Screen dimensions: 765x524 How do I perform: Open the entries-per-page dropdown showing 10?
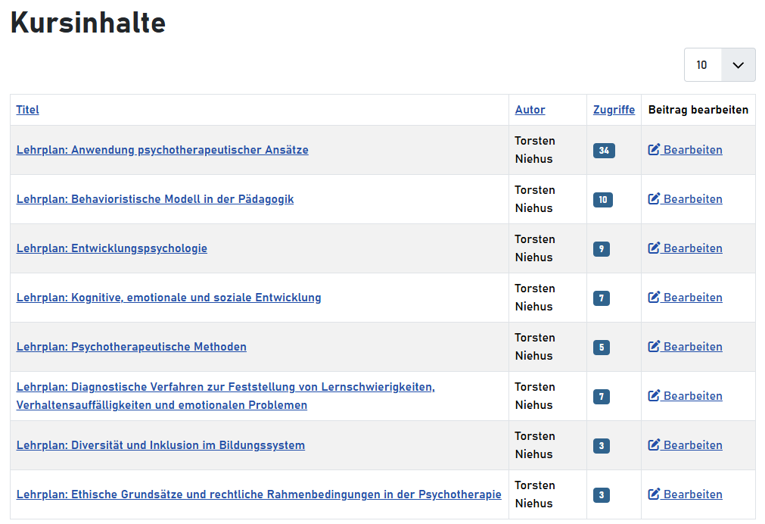coord(719,65)
